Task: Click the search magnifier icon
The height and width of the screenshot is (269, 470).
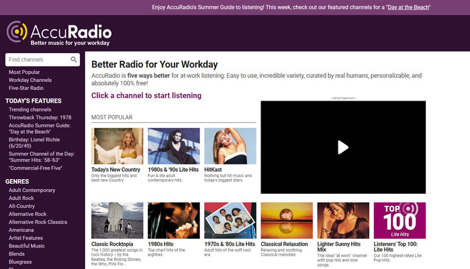Action: point(74,60)
